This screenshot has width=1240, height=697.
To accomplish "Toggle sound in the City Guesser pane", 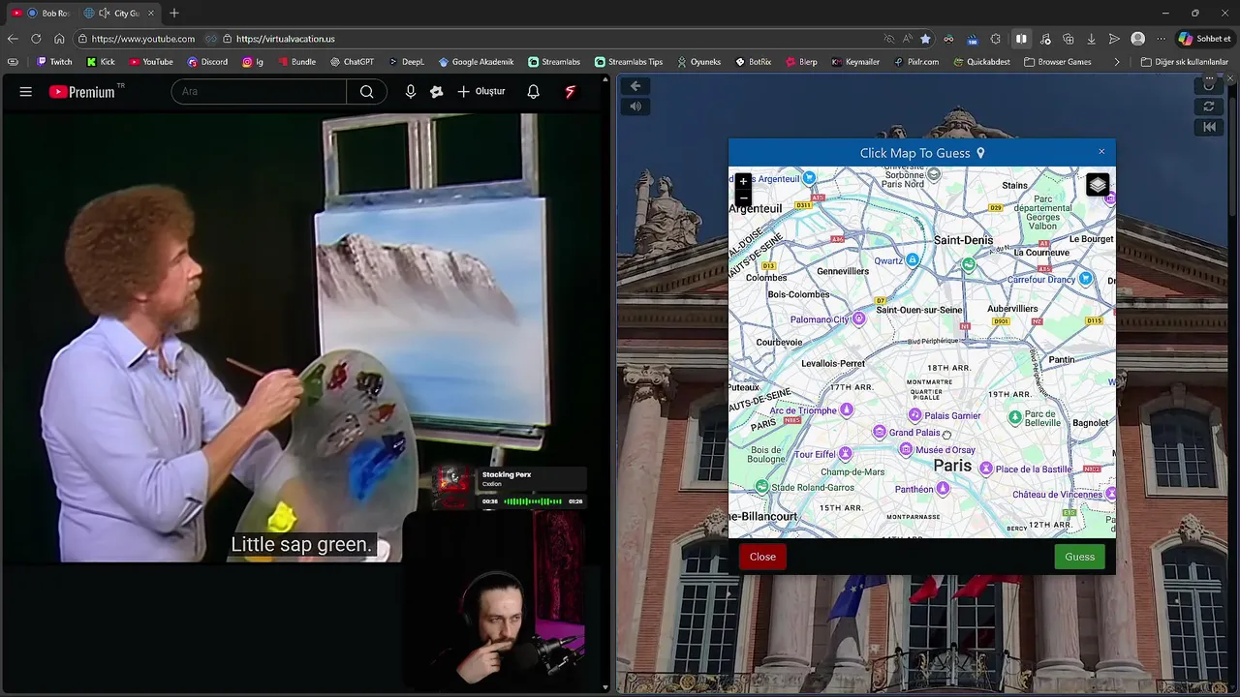I will coord(635,106).
